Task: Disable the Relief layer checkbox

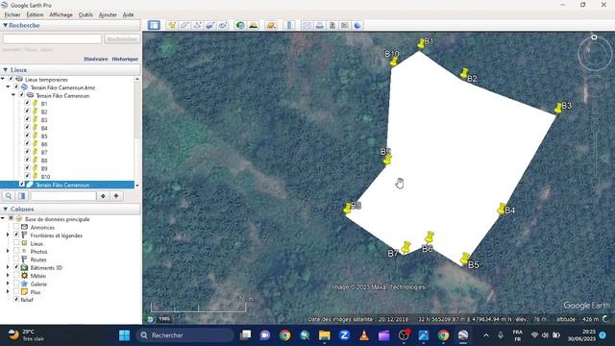Action: tap(16, 299)
